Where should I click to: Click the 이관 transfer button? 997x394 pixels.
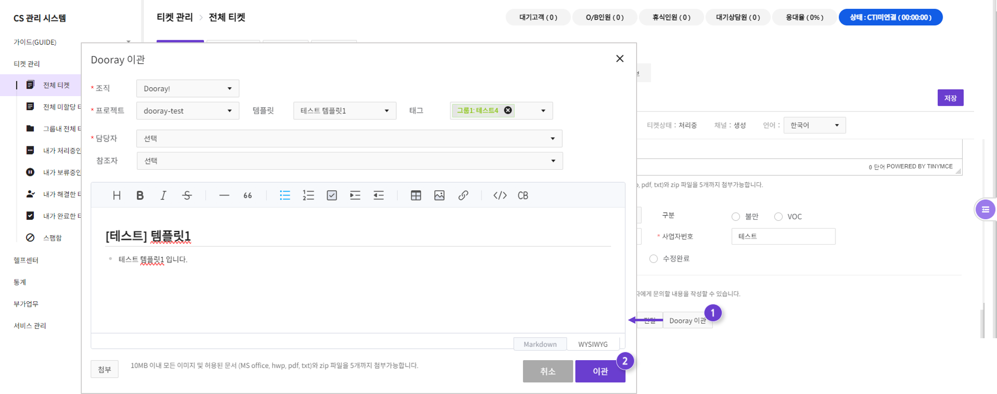tap(600, 371)
